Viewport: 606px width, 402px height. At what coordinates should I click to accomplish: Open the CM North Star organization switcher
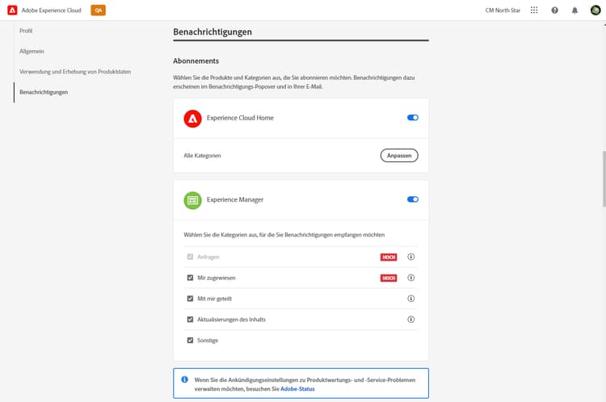click(x=503, y=10)
